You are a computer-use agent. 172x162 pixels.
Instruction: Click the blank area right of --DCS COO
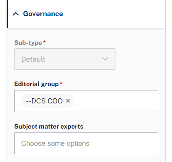116,101
